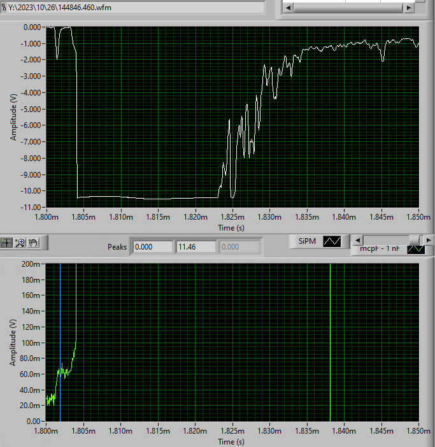Click the Peaks field showing 11.46
Screen dimensions: 435x447
[x=196, y=247]
